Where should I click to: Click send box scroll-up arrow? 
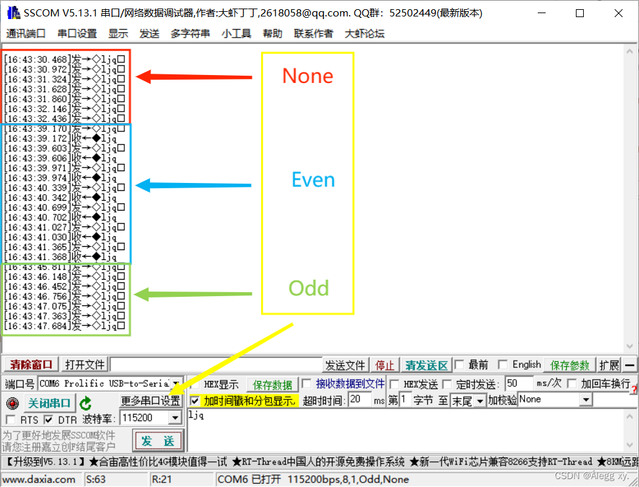point(630,417)
